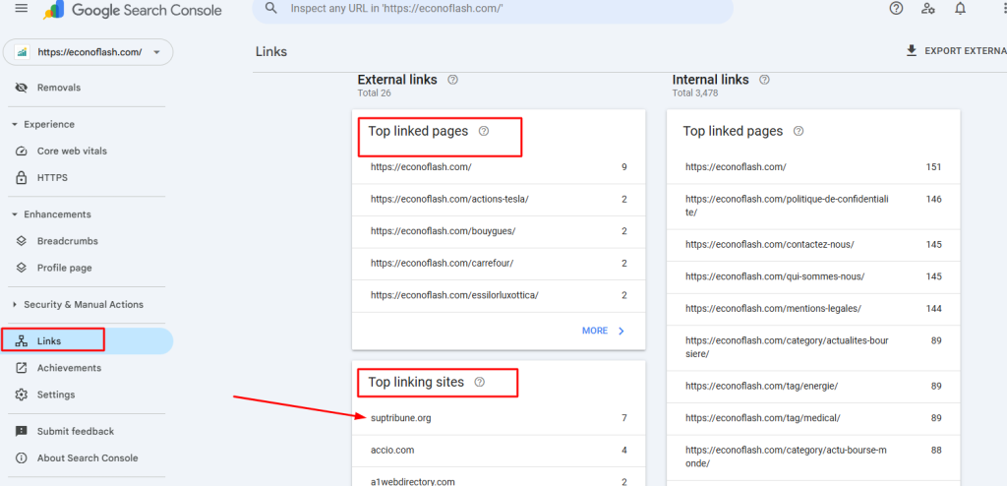Click inside the Inspect any URL field
1007x486 pixels.
(x=492, y=9)
